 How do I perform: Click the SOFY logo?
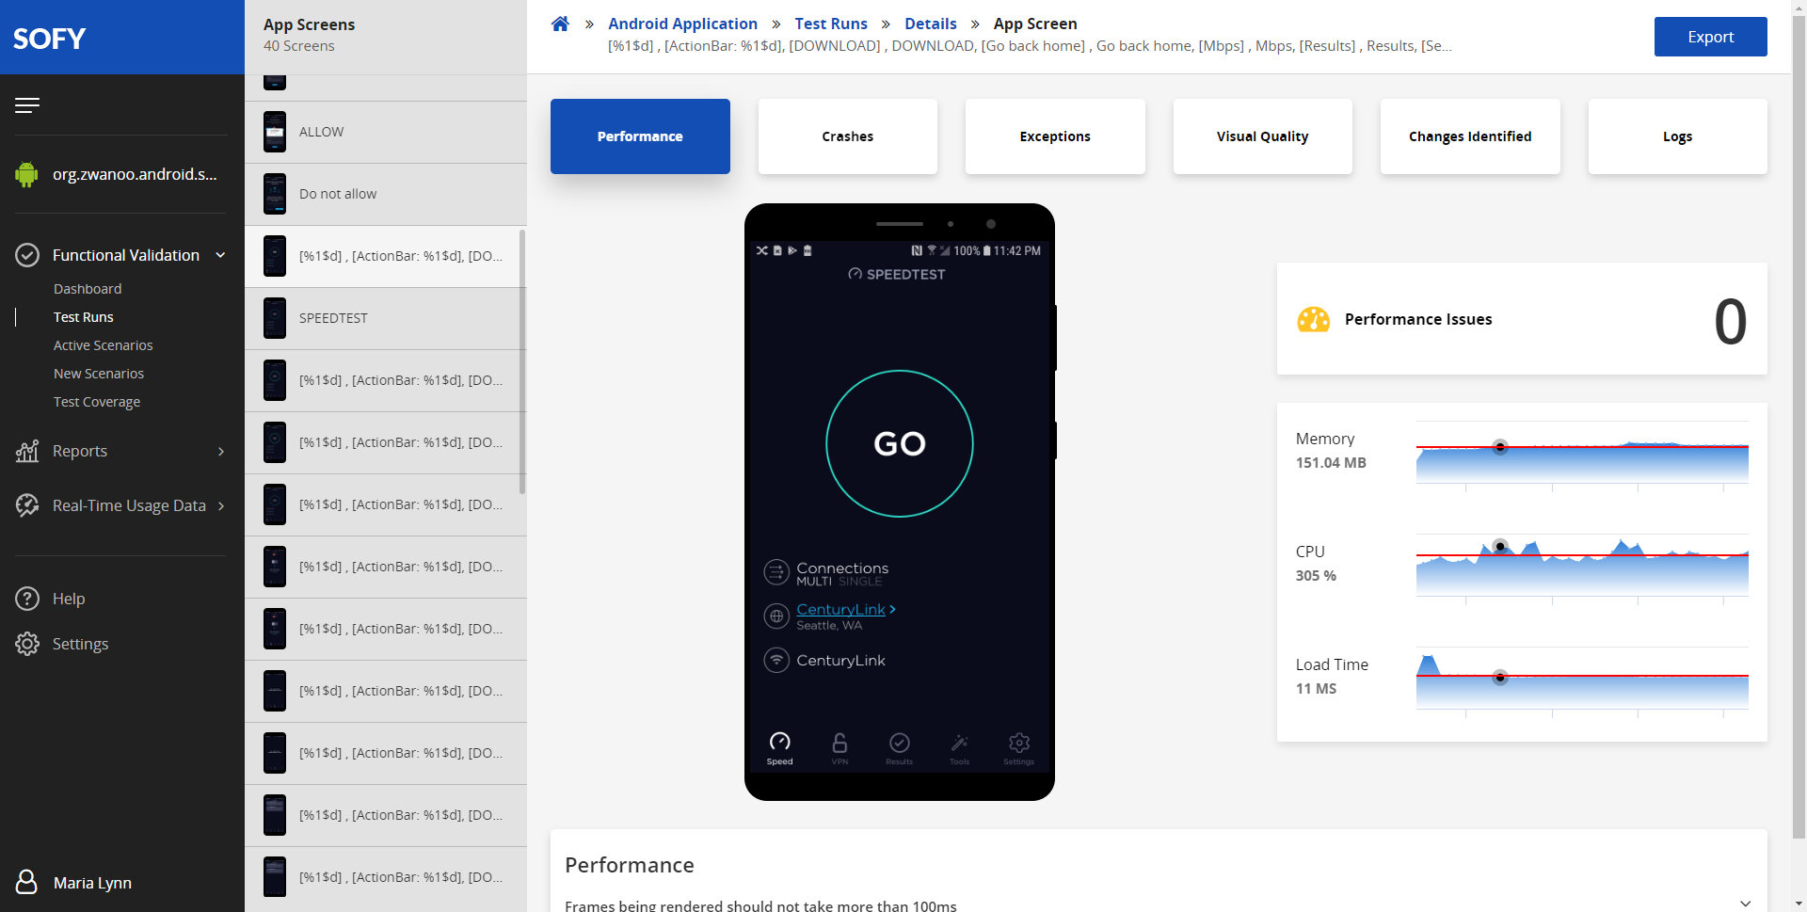(49, 39)
